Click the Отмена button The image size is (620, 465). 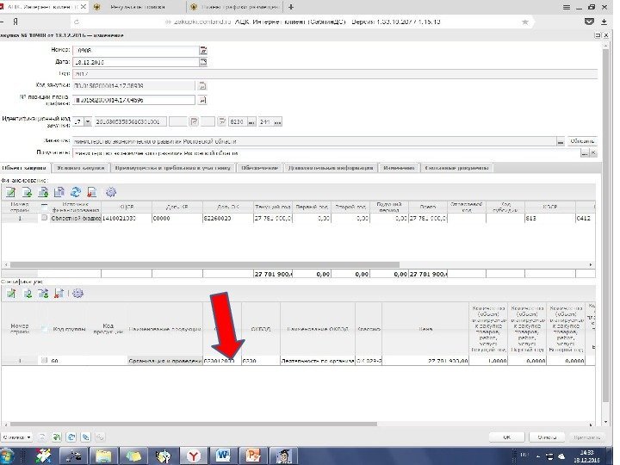tap(548, 437)
